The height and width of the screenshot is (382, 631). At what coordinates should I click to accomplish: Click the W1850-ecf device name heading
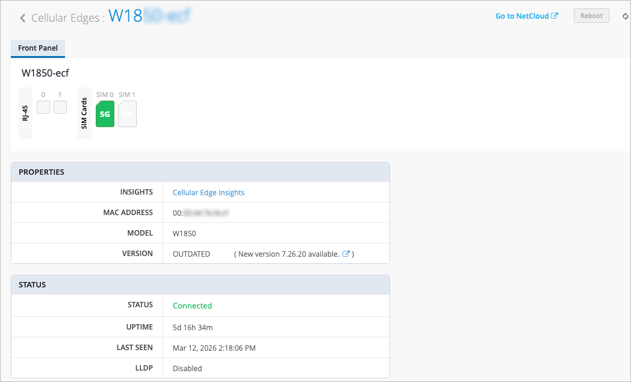[x=45, y=73]
